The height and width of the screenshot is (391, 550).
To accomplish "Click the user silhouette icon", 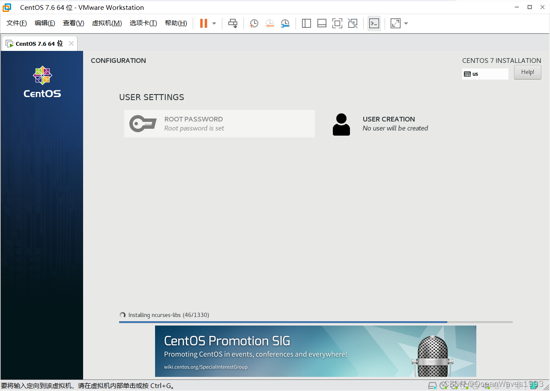I will click(x=341, y=124).
